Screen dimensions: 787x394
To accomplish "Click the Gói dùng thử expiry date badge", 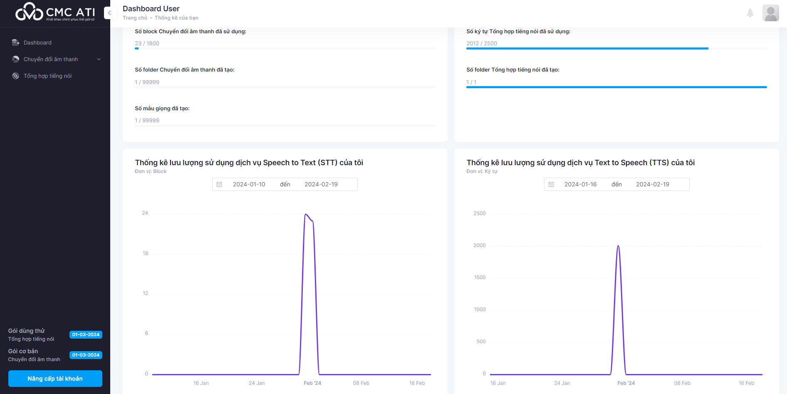I will [x=86, y=335].
